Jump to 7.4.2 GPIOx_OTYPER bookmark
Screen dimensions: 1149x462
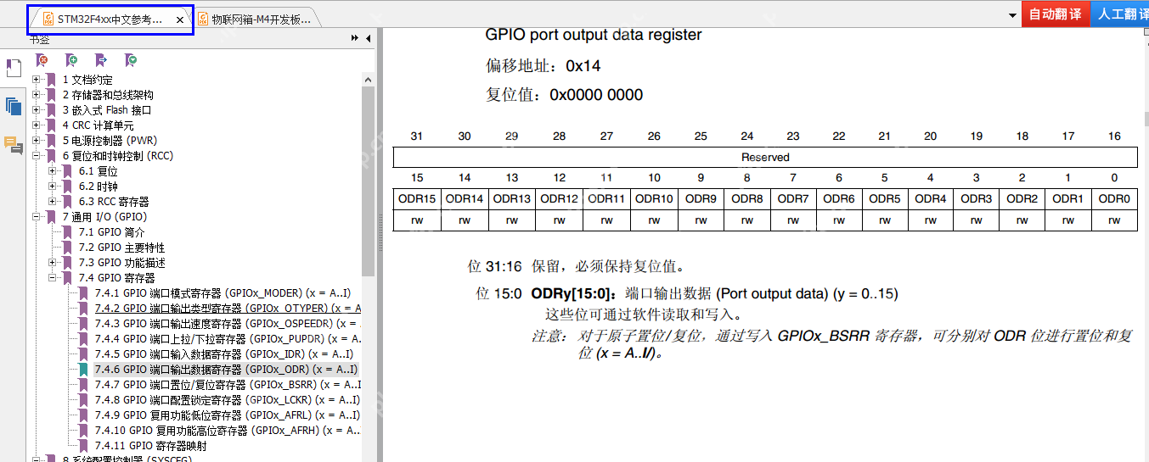tap(228, 309)
